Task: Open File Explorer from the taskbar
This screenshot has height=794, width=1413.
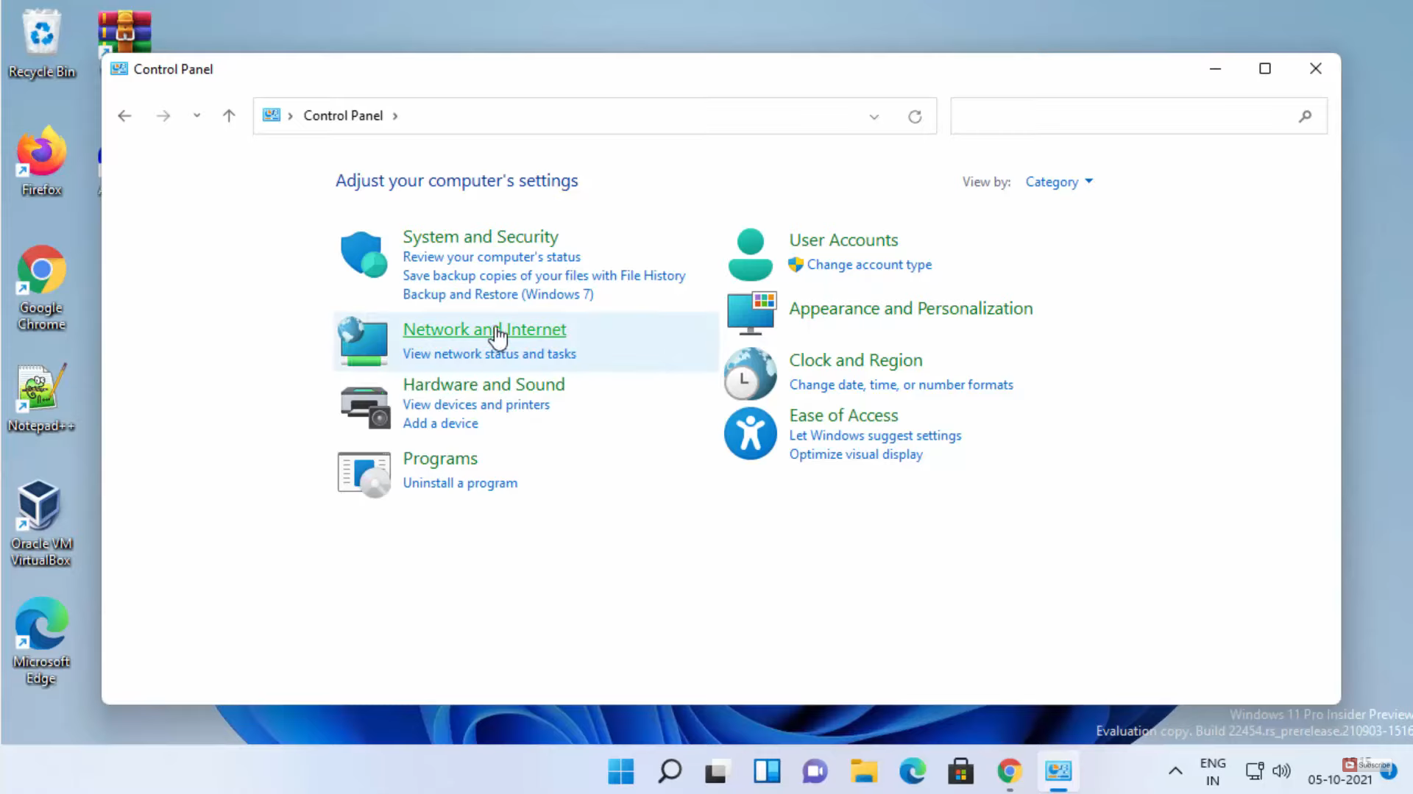Action: click(x=864, y=771)
